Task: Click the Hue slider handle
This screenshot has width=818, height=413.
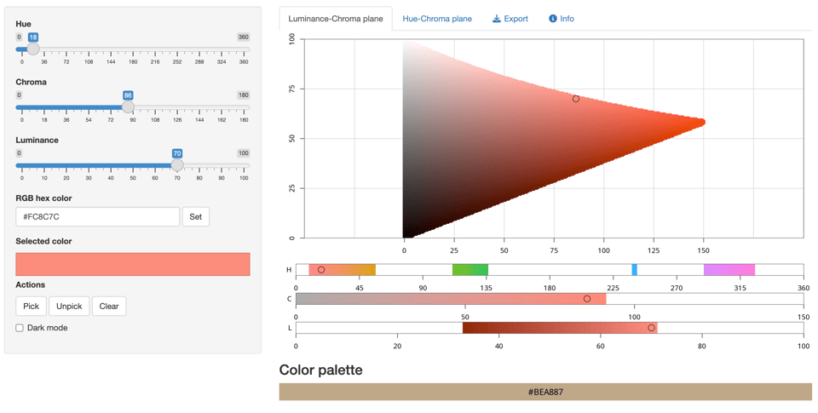Action: point(33,49)
